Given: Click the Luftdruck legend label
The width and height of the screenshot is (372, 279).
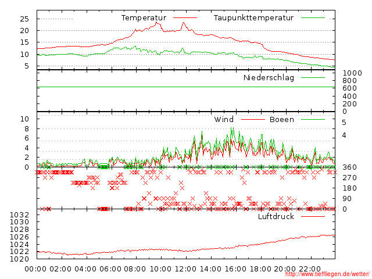Looking at the screenshot, I should 276,216.
